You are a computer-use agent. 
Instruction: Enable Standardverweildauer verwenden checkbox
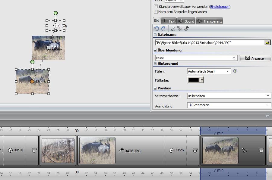[x=156, y=6]
